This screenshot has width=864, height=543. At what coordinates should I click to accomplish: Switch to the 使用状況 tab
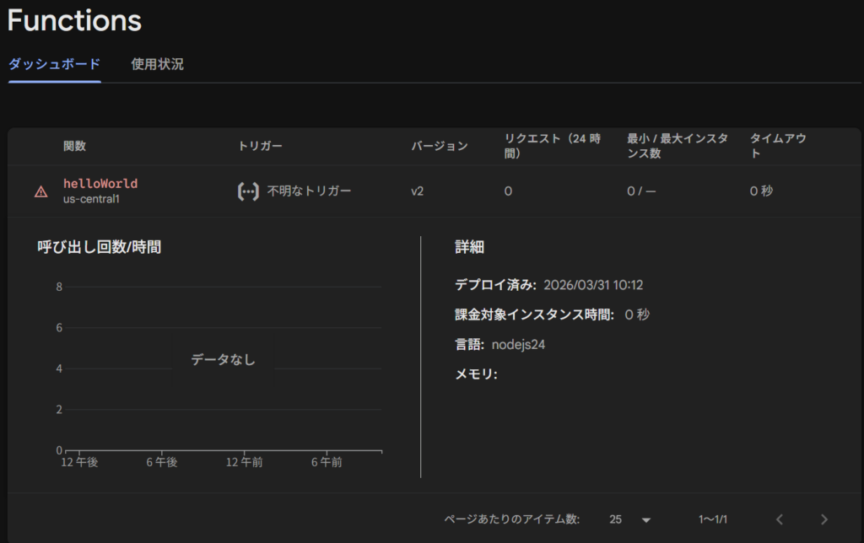(157, 64)
